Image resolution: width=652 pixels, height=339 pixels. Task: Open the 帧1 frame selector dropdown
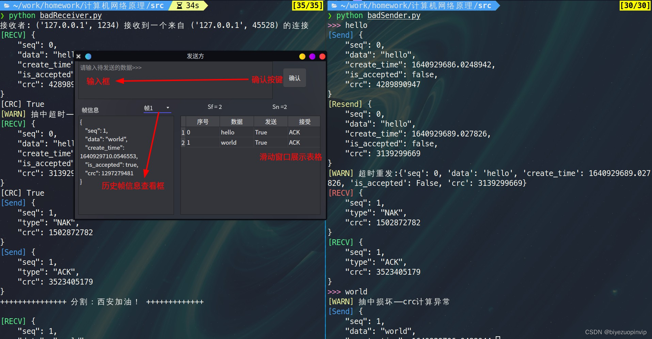157,108
